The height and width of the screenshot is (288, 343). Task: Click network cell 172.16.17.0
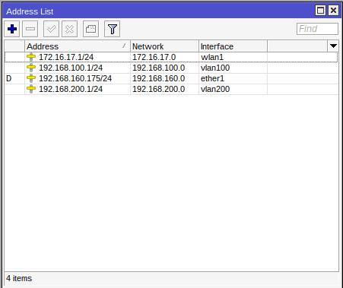[x=154, y=57]
